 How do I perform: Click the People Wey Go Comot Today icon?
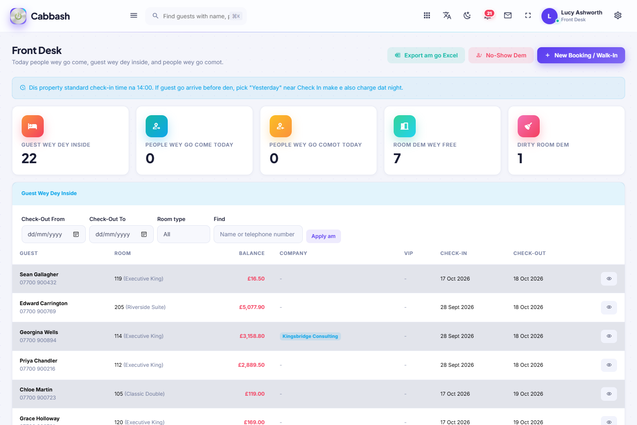point(281,126)
